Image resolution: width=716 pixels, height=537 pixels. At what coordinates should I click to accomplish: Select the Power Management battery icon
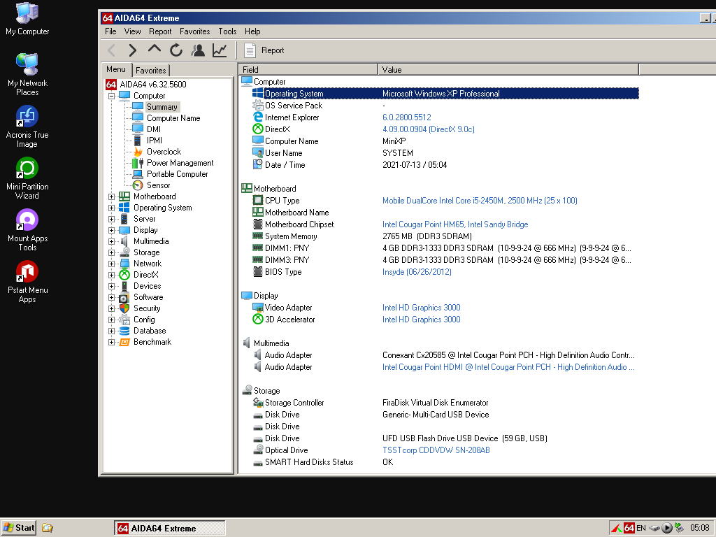(x=138, y=163)
